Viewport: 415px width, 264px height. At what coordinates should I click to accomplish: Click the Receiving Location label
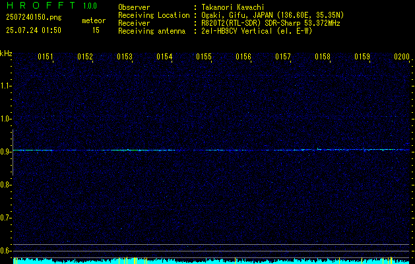[x=154, y=15]
